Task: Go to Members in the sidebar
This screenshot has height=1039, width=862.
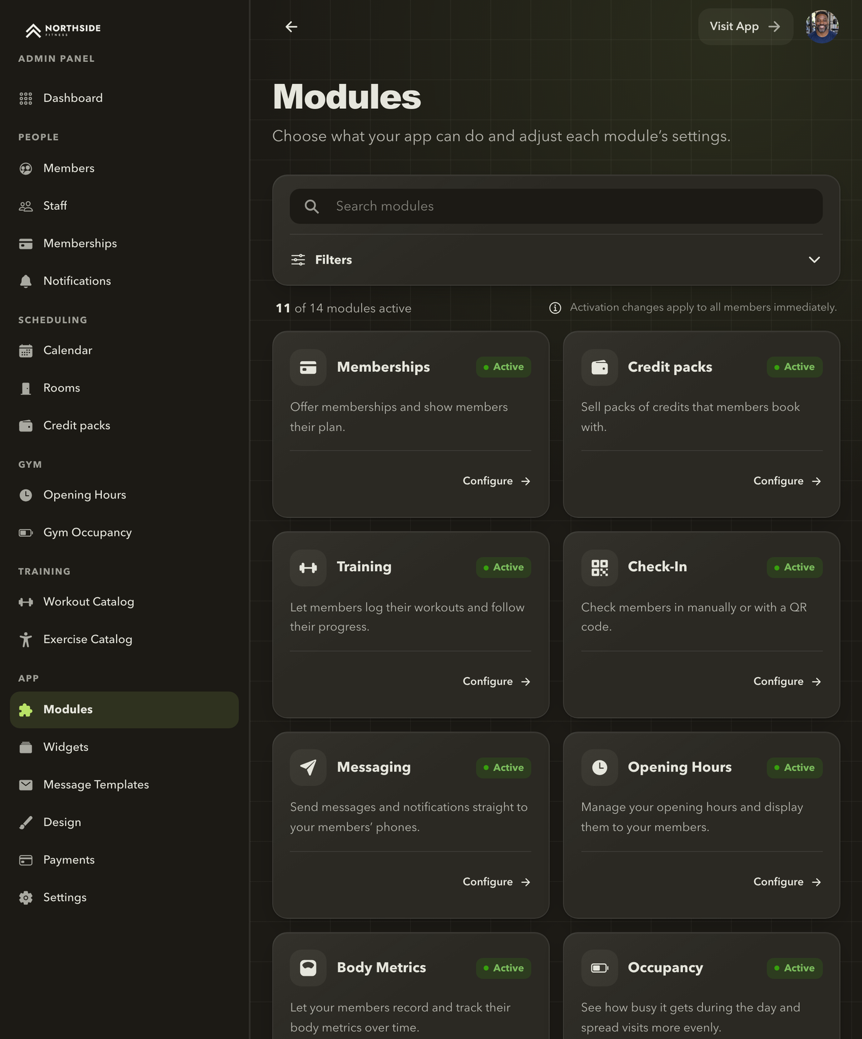Action: pos(124,168)
